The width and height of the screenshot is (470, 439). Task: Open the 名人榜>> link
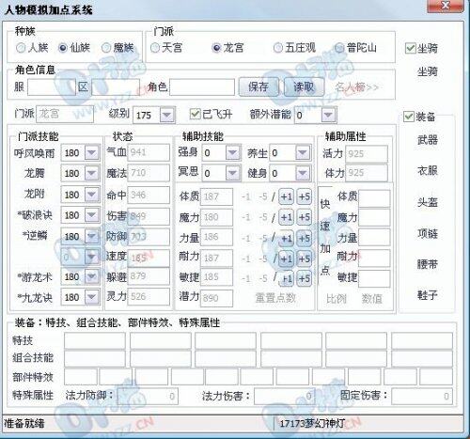pyautogui.click(x=357, y=86)
